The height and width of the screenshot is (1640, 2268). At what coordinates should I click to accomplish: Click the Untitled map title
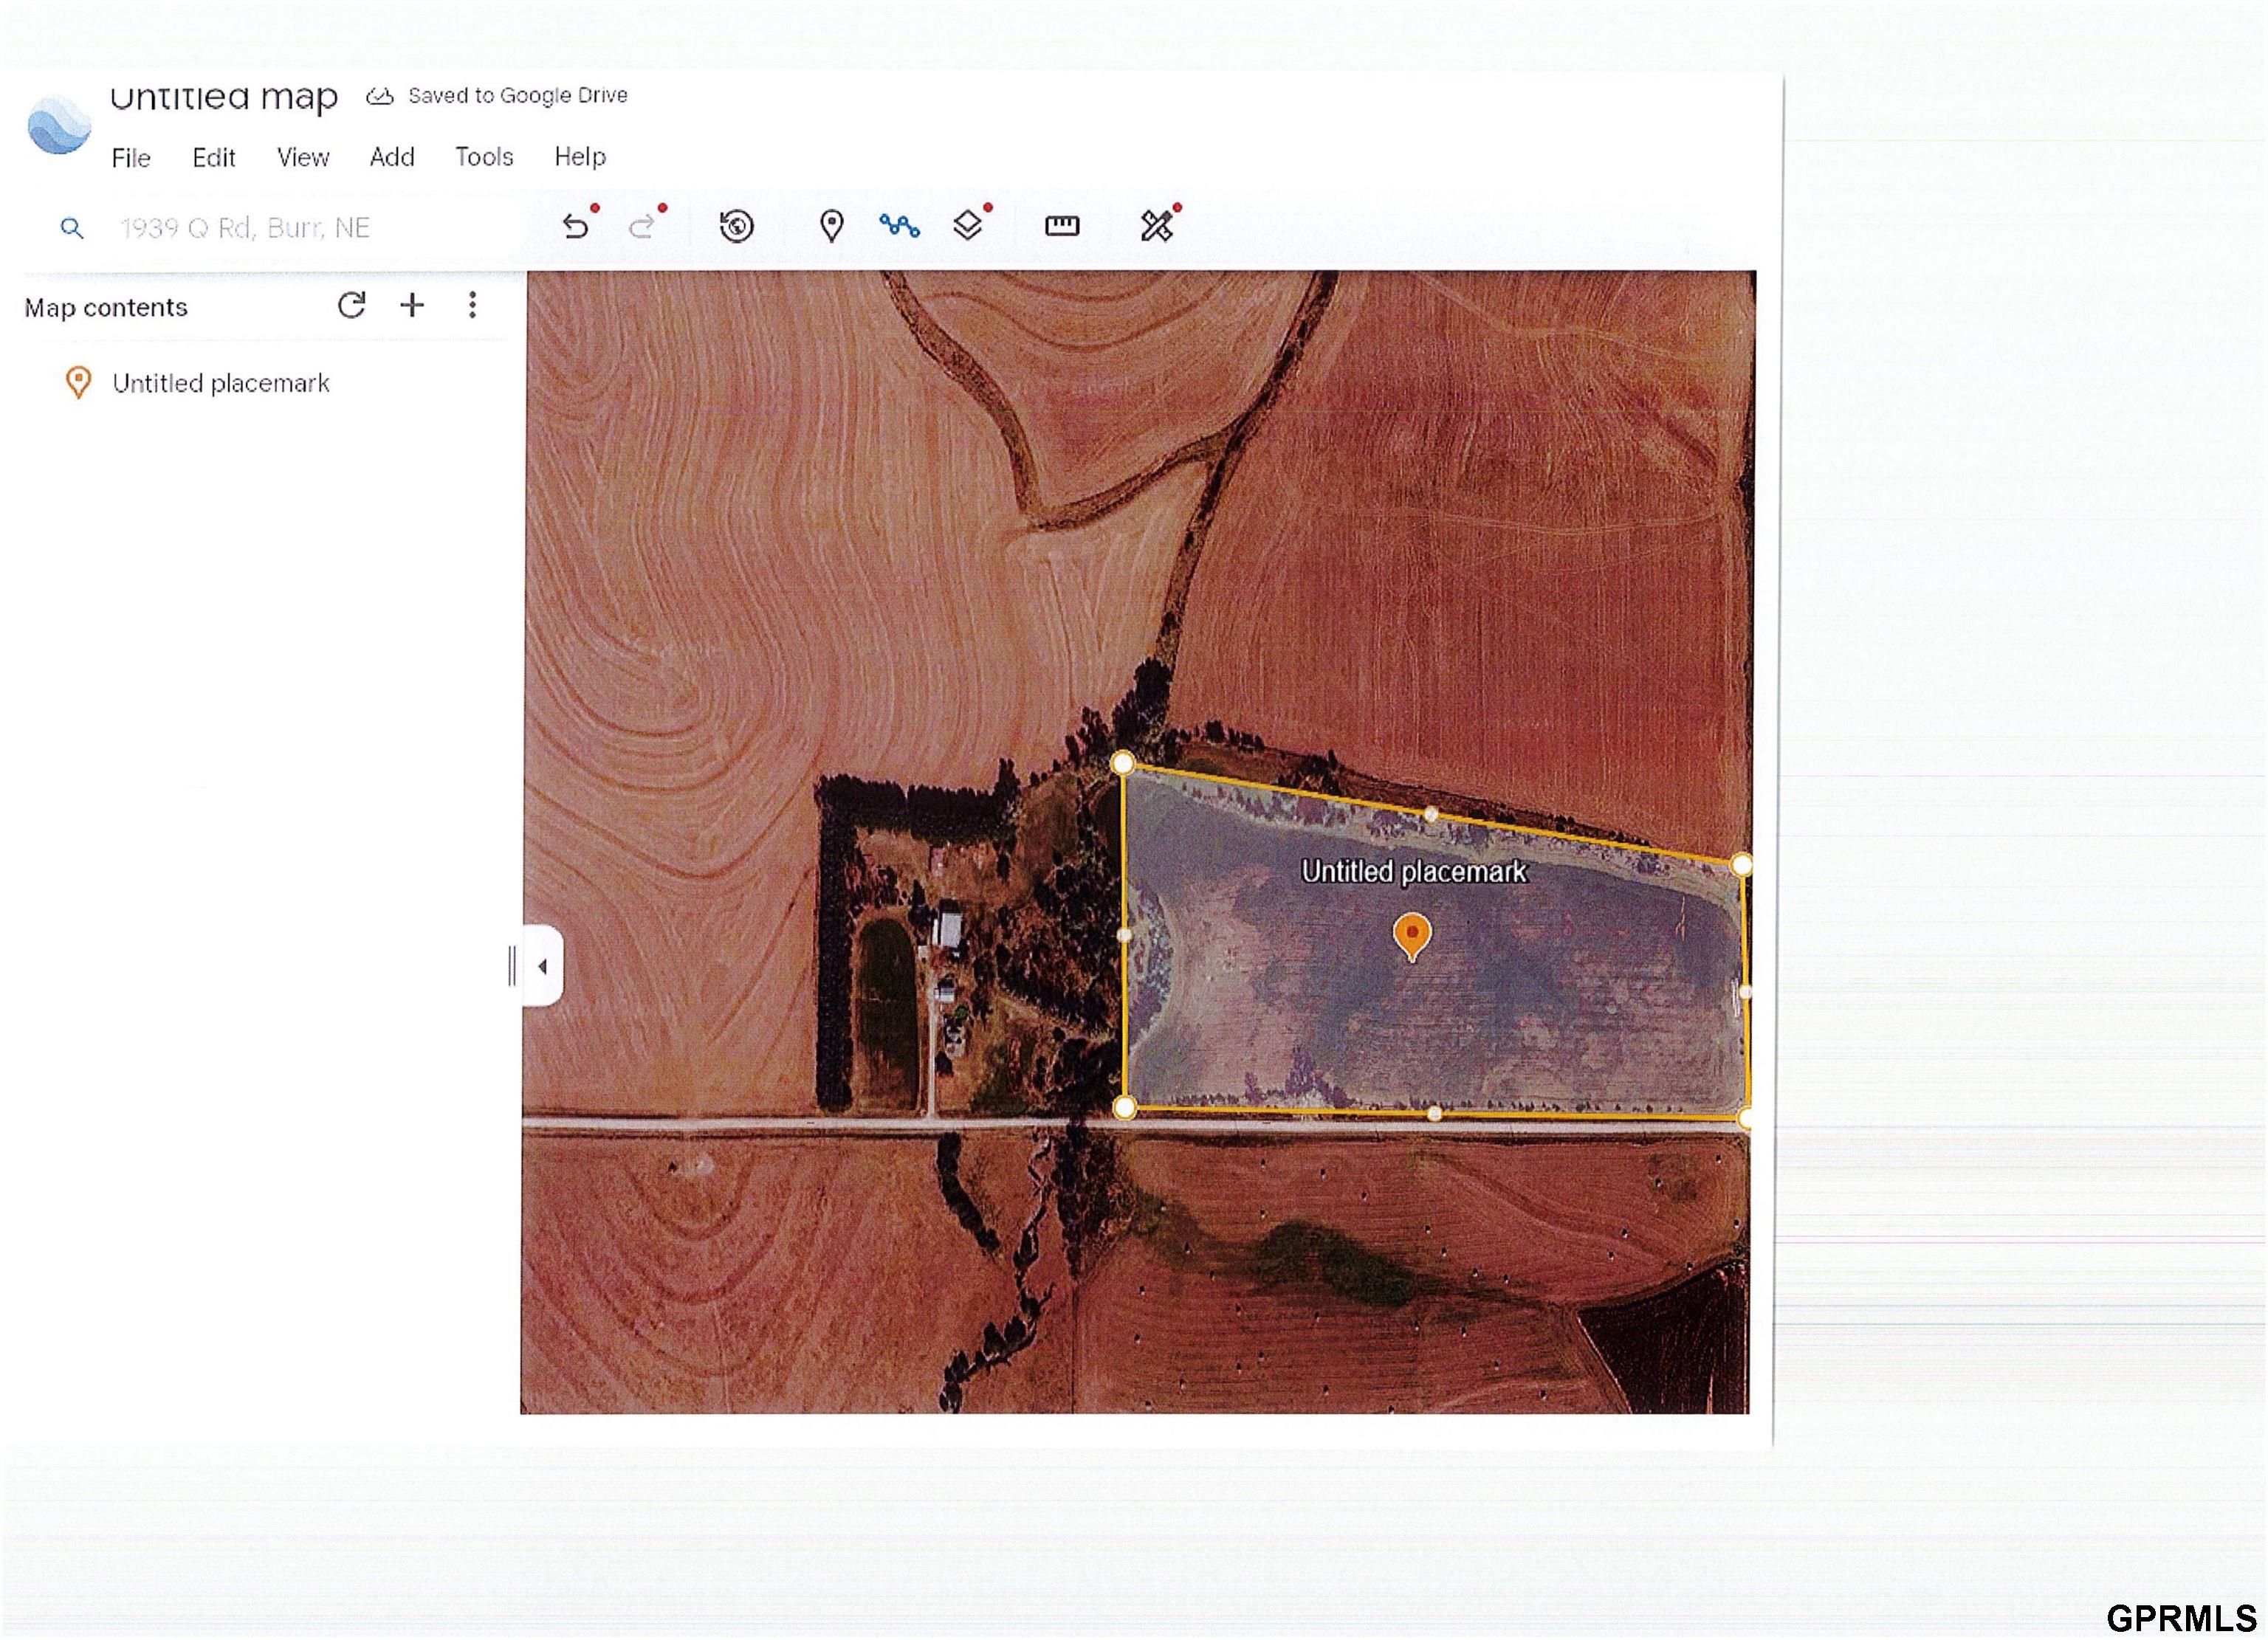(224, 98)
